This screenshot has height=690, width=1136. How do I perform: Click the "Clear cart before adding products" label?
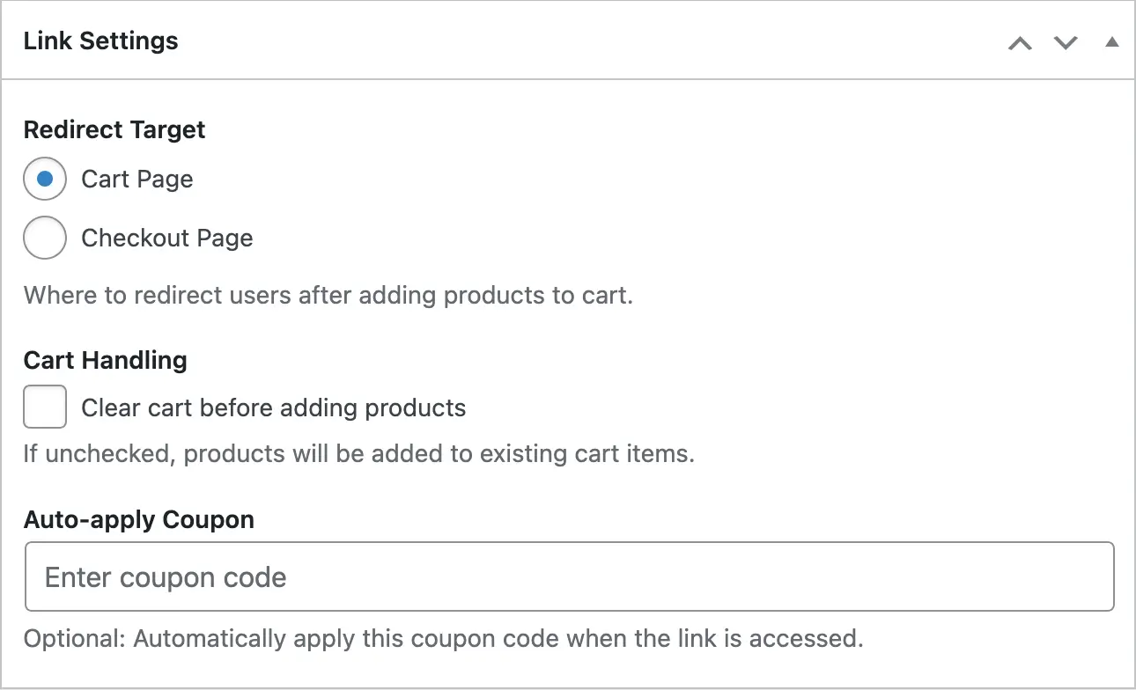click(x=273, y=407)
